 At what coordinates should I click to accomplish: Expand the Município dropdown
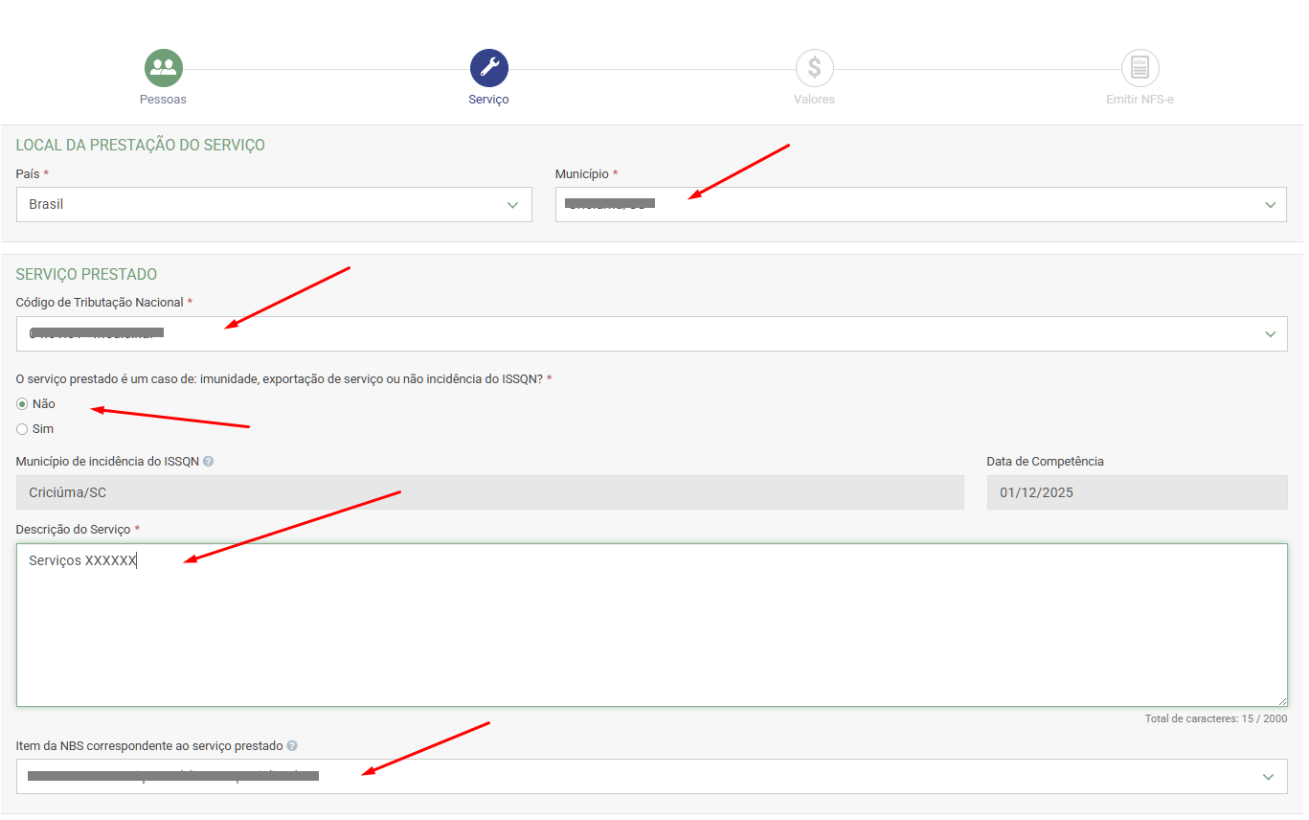tap(919, 204)
